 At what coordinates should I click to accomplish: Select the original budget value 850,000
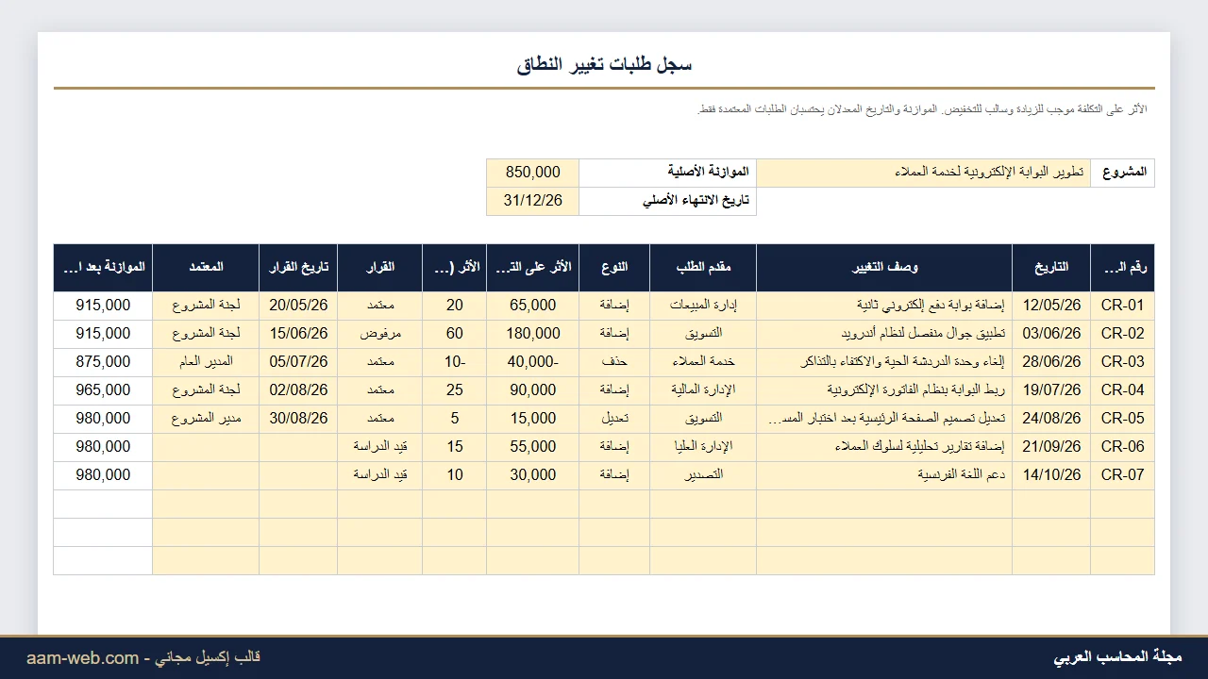532,173
